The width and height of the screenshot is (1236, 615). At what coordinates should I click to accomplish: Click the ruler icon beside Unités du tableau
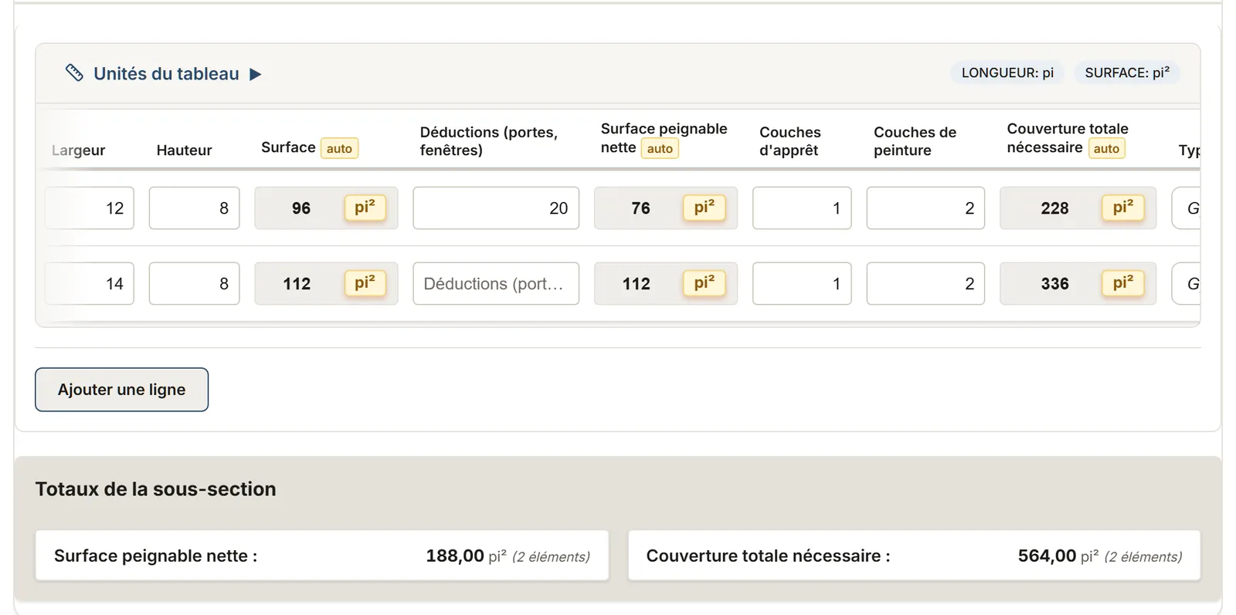[x=74, y=73]
